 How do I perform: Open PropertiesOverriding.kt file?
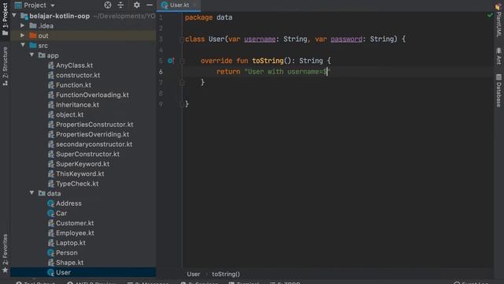tap(92, 134)
